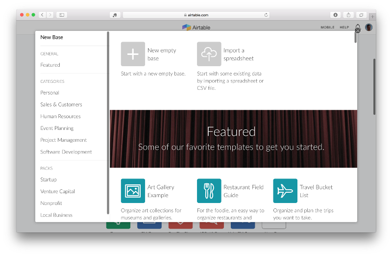Open the Local Business pack
Screen dimensions: 392x255
coord(56,215)
